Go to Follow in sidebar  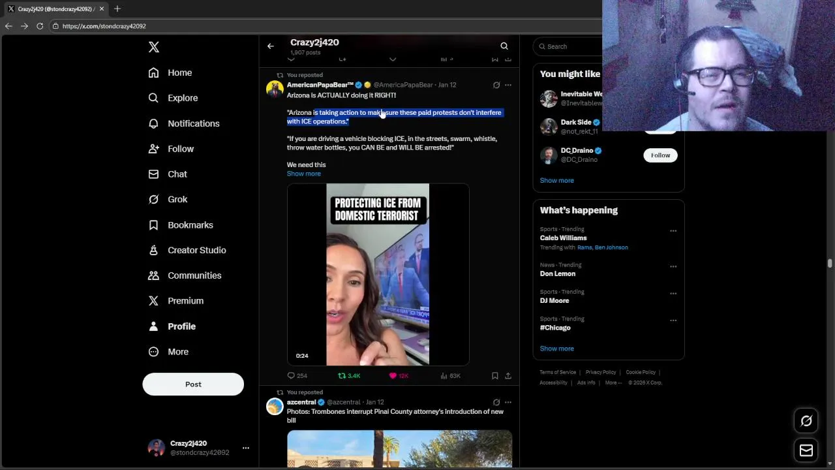coord(171,149)
